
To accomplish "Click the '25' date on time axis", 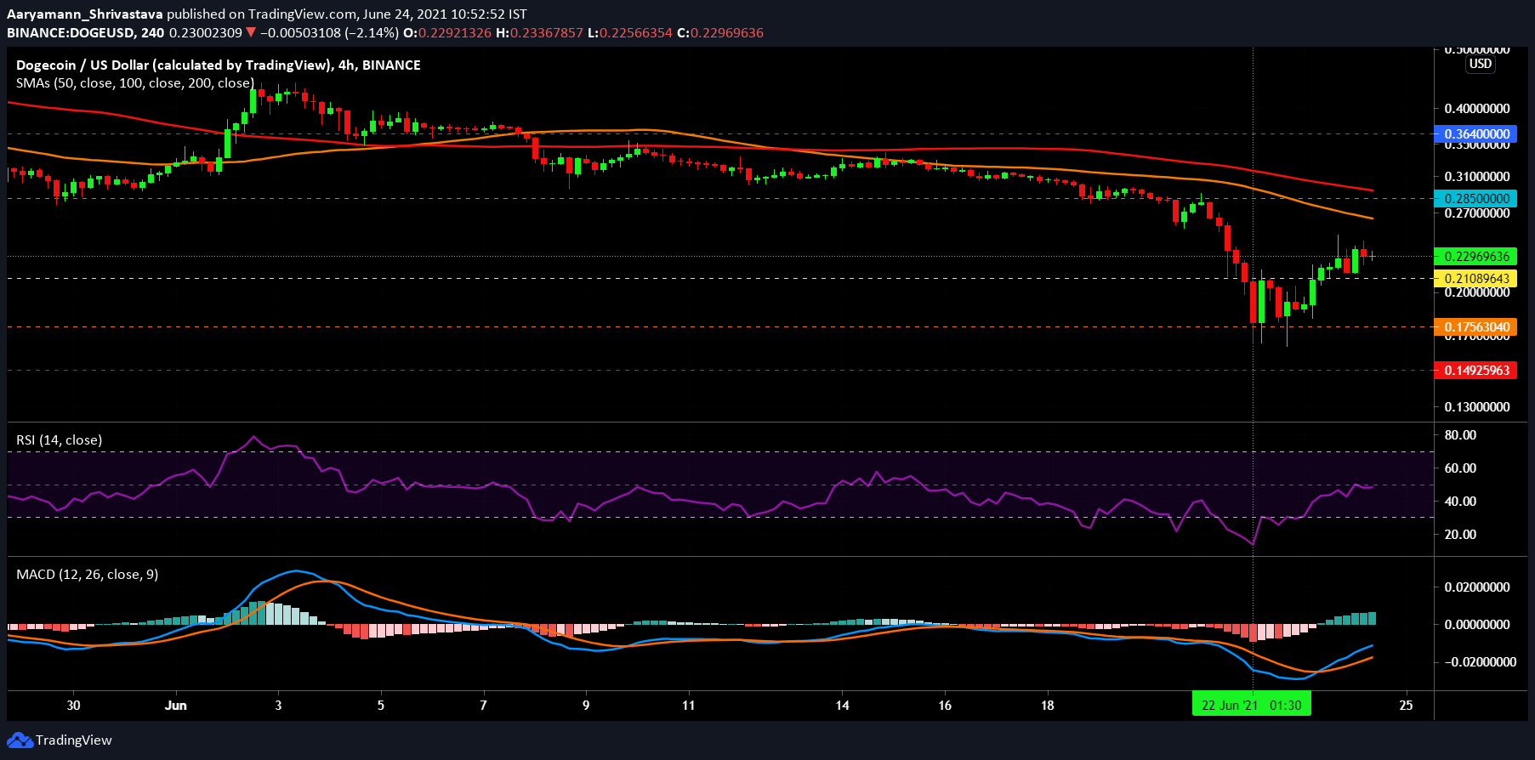I will 1407,706.
